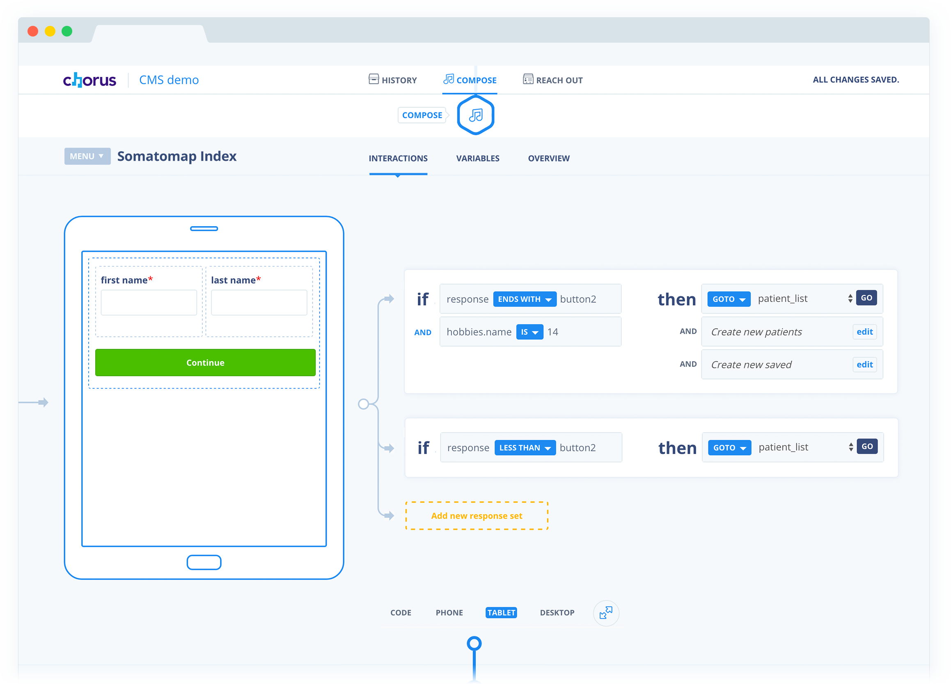Open the ENDS WITH operator dropdown
This screenshot has width=951, height=684.
click(x=524, y=299)
